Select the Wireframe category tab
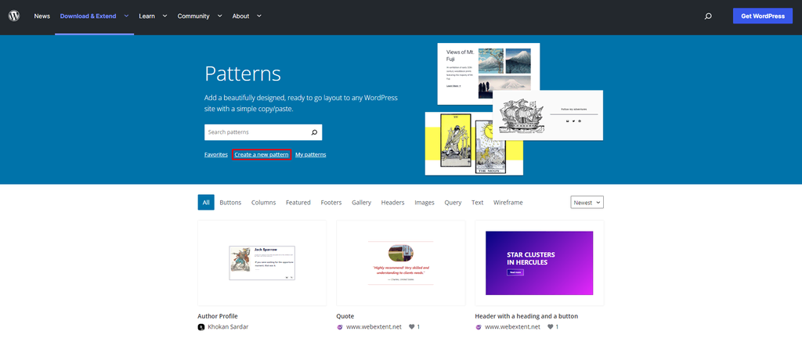 tap(508, 203)
